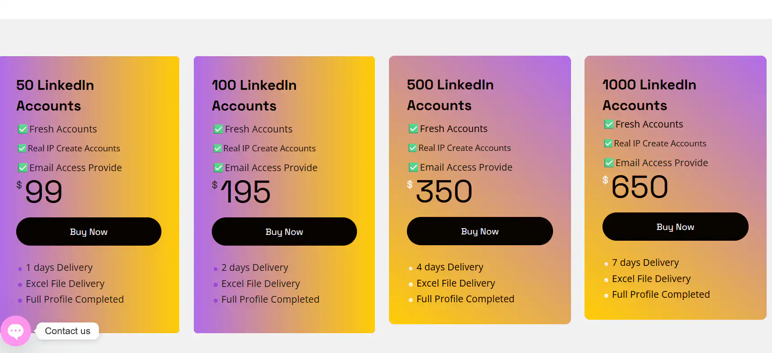
Task: Click the $195 price text
Action: 245,192
